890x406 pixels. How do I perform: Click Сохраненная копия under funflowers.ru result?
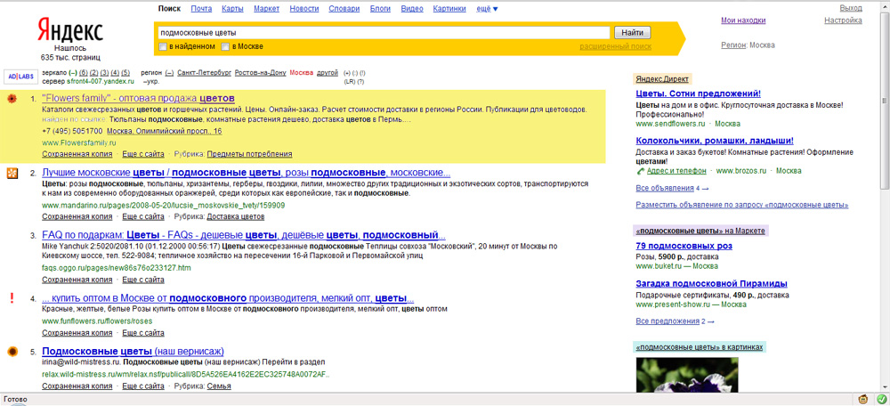tap(77, 333)
